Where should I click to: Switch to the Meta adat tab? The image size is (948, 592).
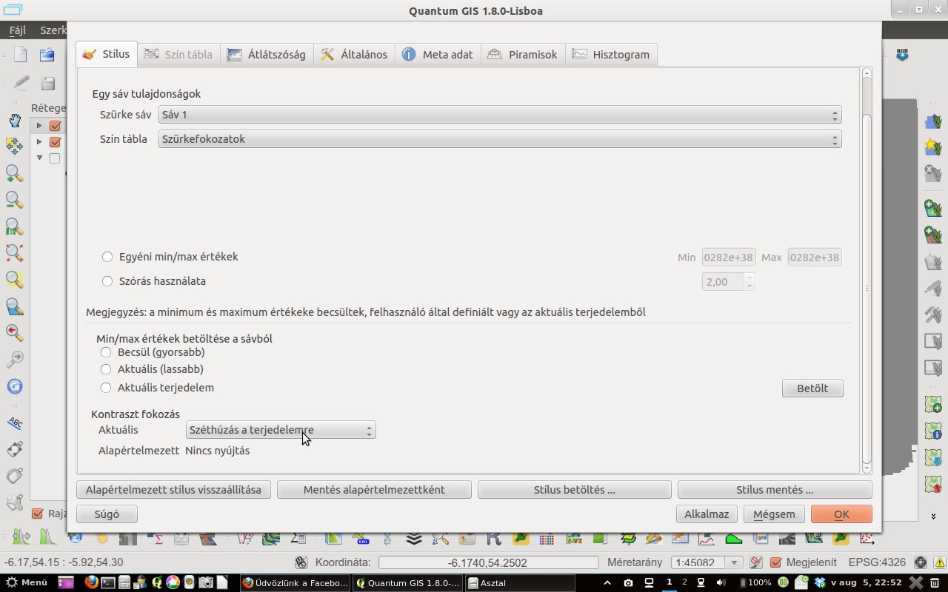[438, 55]
